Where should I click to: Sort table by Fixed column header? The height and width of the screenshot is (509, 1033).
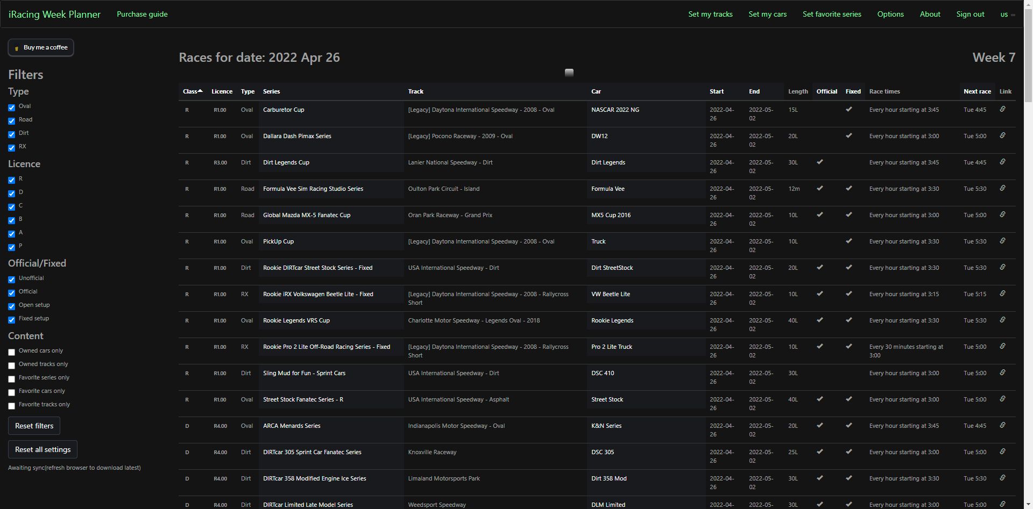click(853, 91)
